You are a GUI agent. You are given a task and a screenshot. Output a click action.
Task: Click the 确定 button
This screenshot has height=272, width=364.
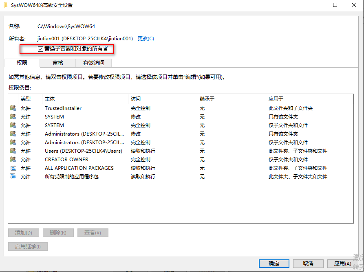click(274, 263)
